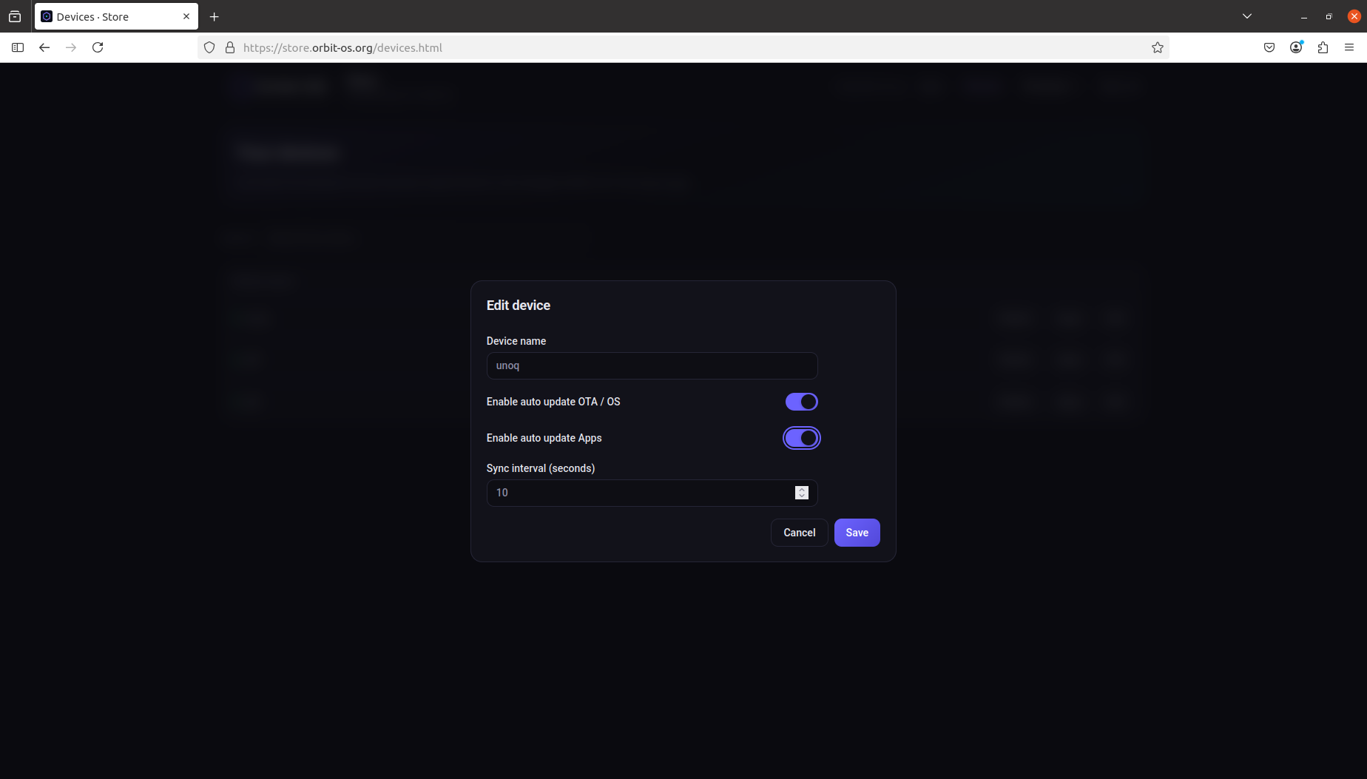Screen dimensions: 1367x779
Task: Click the Sync interval stepper arrows
Action: tap(801, 493)
